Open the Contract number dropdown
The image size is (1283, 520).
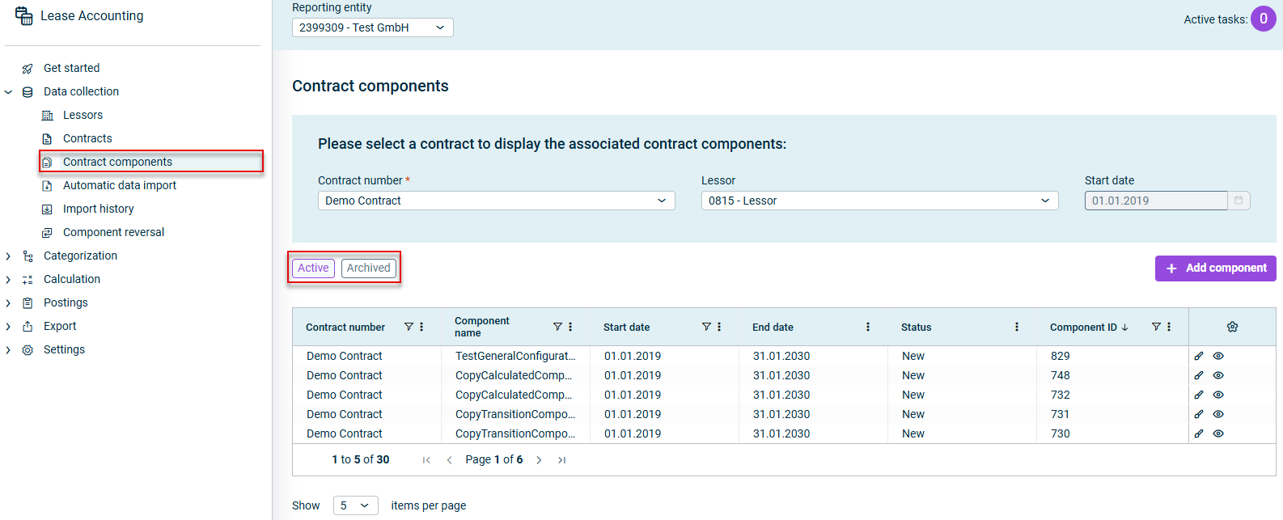tap(496, 201)
